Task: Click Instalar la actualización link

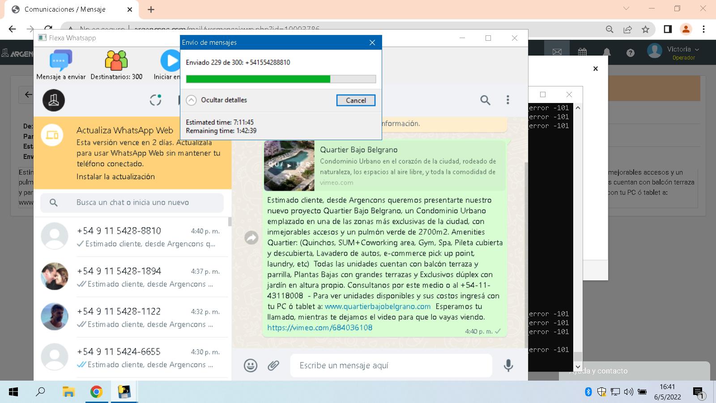Action: pyautogui.click(x=115, y=176)
